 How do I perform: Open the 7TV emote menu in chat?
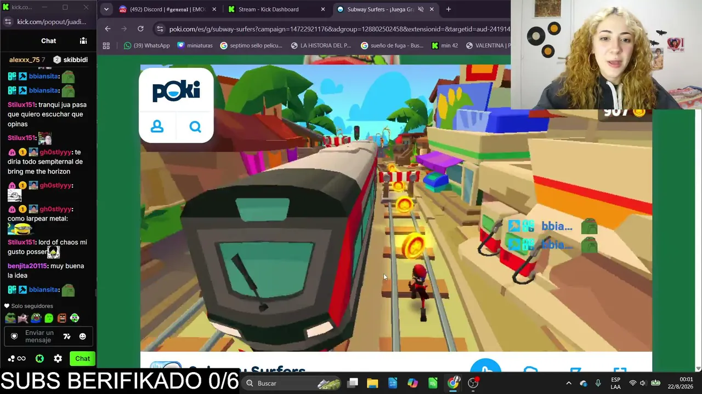(67, 336)
